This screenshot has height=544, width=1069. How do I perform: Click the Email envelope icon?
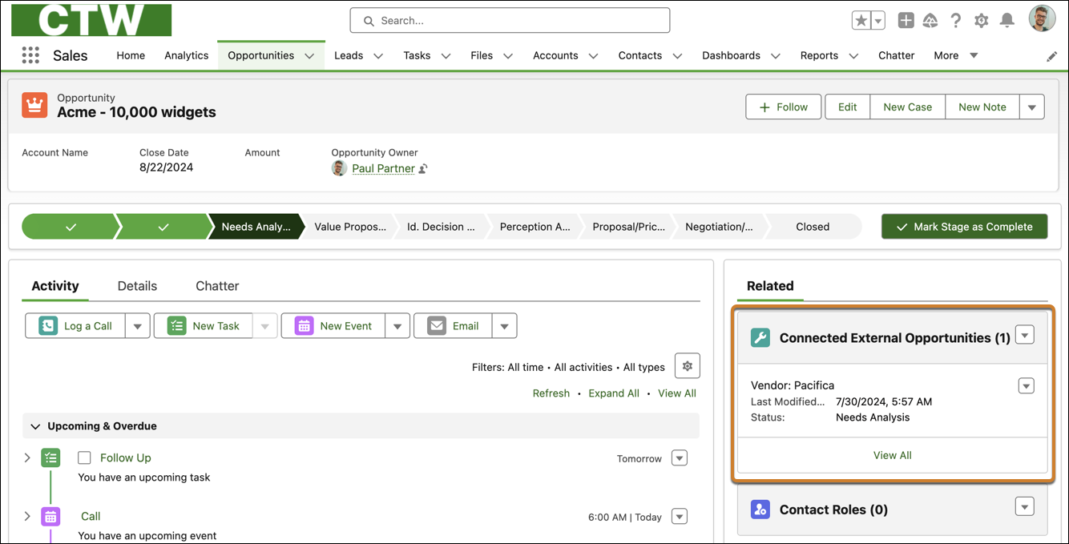point(437,326)
